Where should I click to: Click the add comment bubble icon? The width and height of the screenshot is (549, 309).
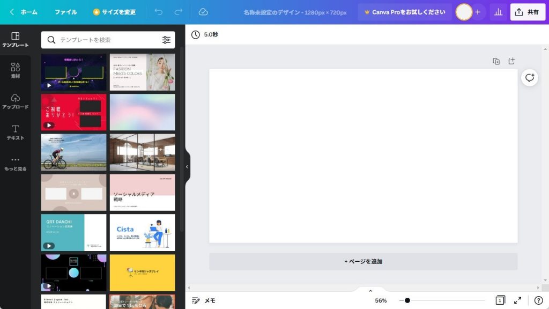(529, 77)
